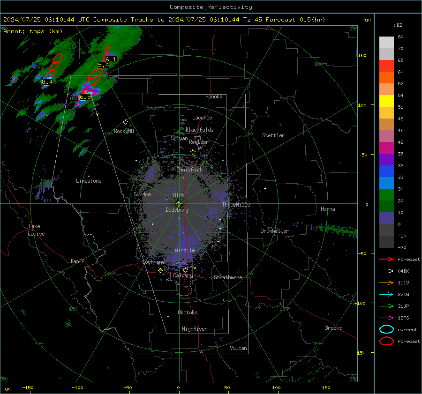Click the UTC timestamp in the header line
Image resolution: width=422 pixels, height=394 pixels.
click(46, 20)
